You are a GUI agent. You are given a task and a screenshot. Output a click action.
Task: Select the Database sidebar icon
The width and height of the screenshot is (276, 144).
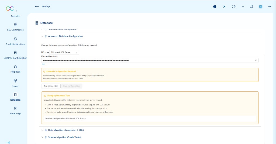(15, 95)
